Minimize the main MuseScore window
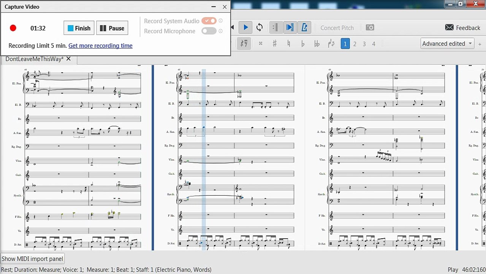The width and height of the screenshot is (486, 274). tap(450, 3)
